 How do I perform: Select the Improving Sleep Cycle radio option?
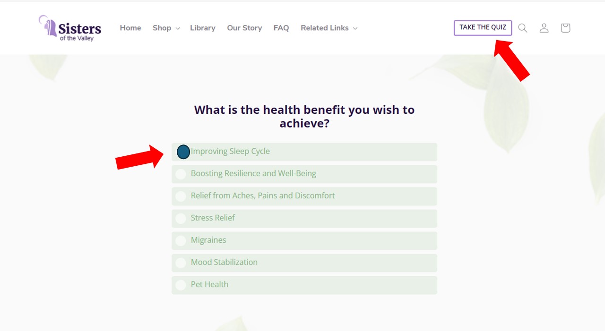(x=304, y=152)
